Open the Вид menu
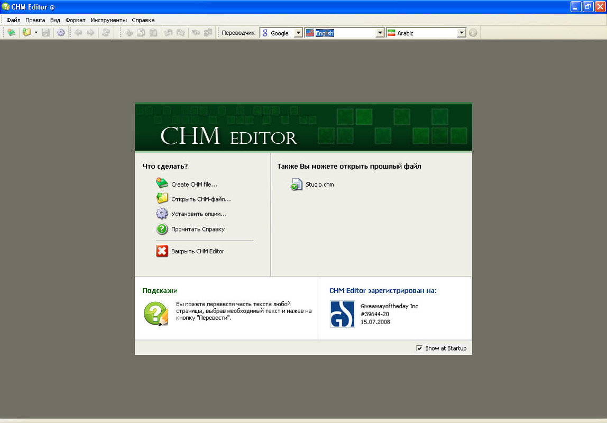The image size is (607, 423). coord(56,20)
